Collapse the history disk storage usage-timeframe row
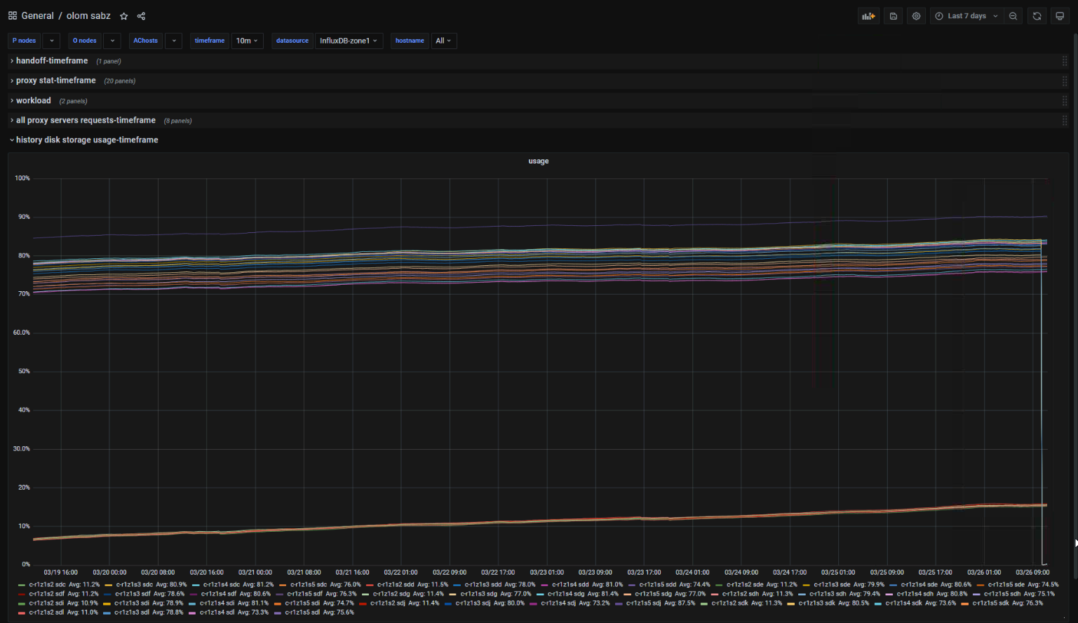The height and width of the screenshot is (623, 1078). pyautogui.click(x=87, y=140)
